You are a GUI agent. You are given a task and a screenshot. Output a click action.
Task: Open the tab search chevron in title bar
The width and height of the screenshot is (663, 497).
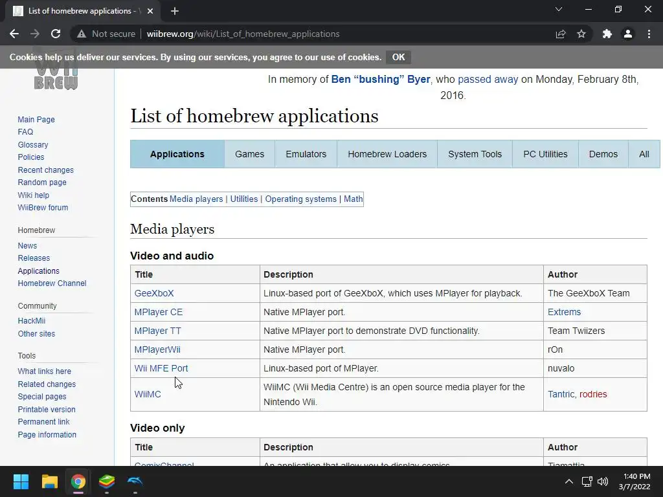tap(559, 9)
